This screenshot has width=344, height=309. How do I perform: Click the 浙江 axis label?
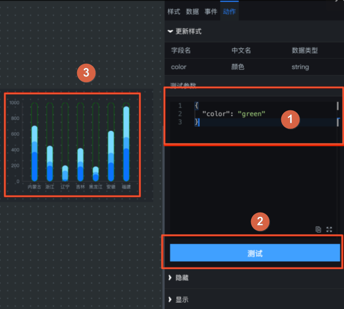[50, 187]
